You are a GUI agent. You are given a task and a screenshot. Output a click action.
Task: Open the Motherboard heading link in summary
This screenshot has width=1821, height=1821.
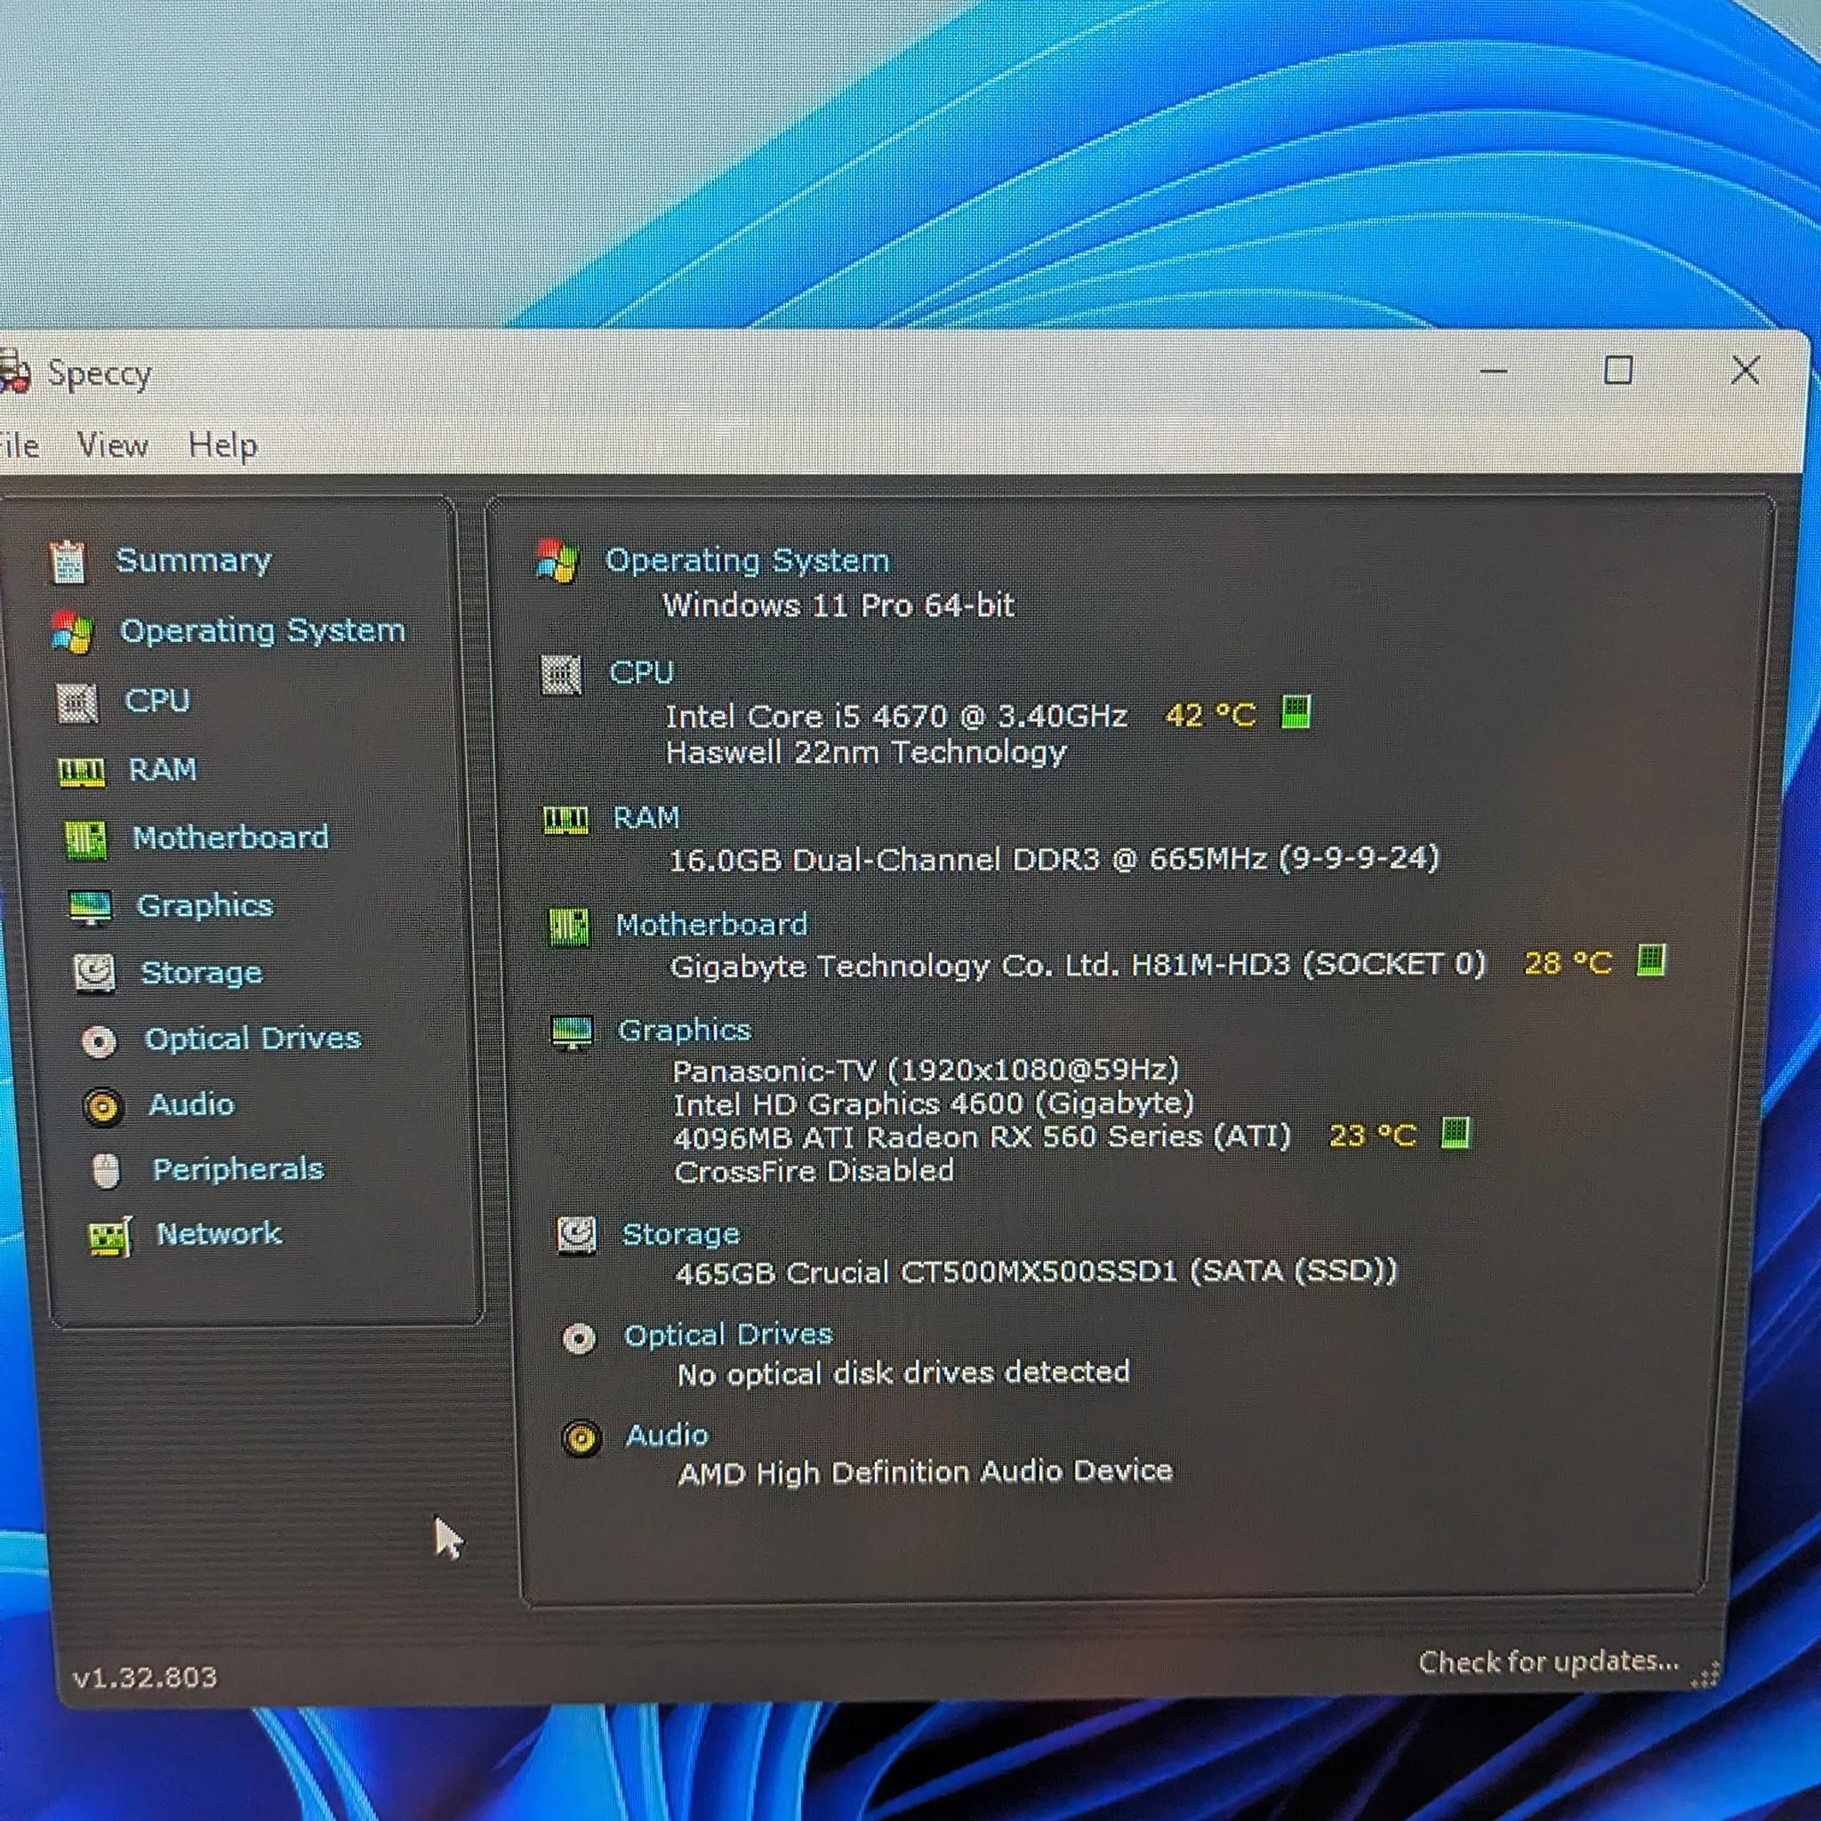(711, 925)
